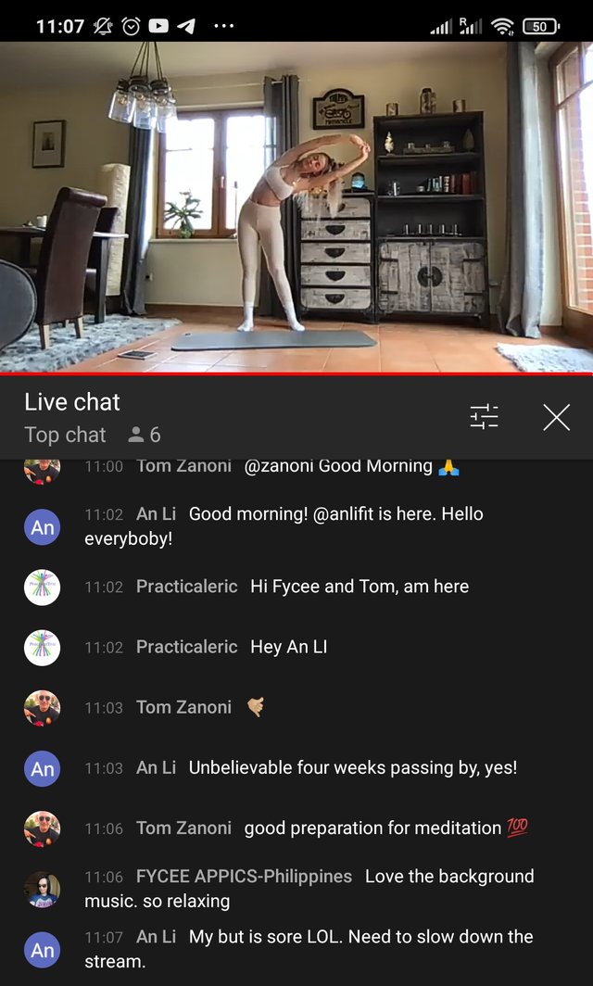This screenshot has width=593, height=986.
Task: Tap the red video progress bar
Action: click(296, 373)
